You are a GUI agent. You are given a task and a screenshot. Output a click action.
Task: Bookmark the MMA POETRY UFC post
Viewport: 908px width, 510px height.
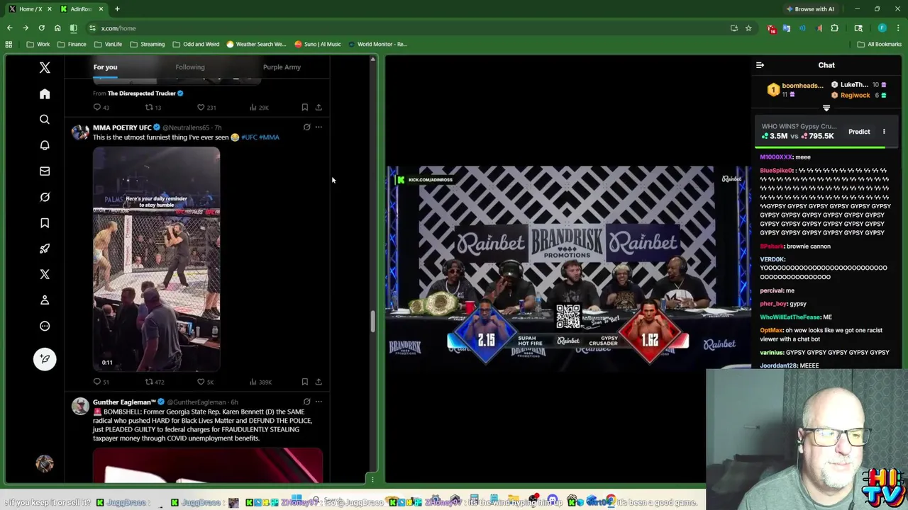point(304,382)
